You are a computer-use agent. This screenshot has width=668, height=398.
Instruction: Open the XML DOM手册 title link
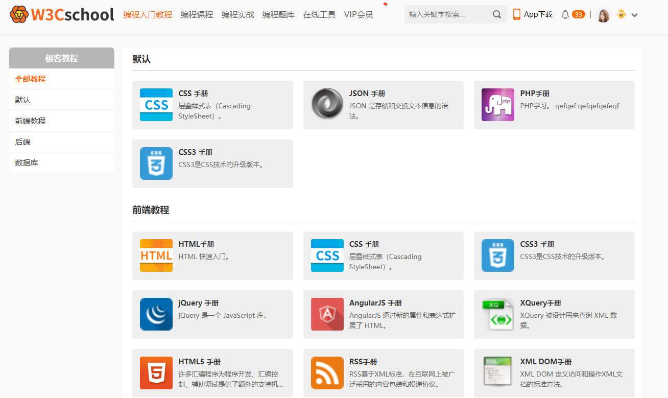545,362
